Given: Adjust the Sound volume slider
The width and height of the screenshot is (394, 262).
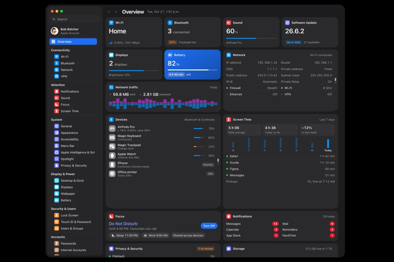Looking at the screenshot, I should point(251,38).
